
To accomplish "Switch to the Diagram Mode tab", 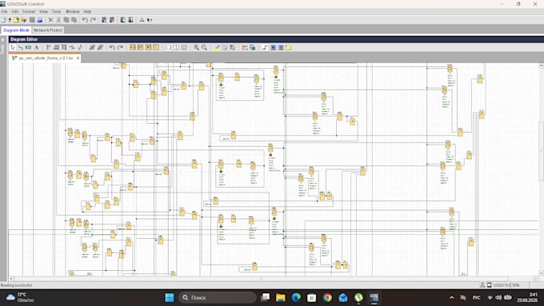I will pyautogui.click(x=16, y=30).
